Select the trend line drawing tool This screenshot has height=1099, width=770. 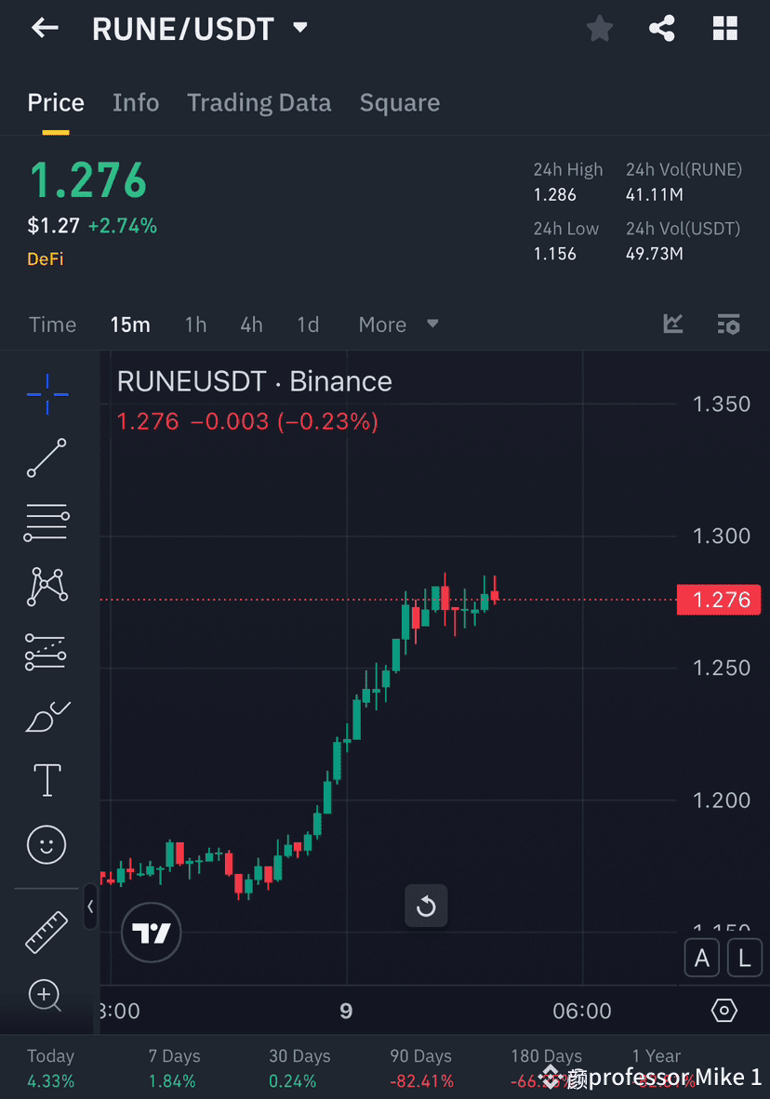pos(46,458)
